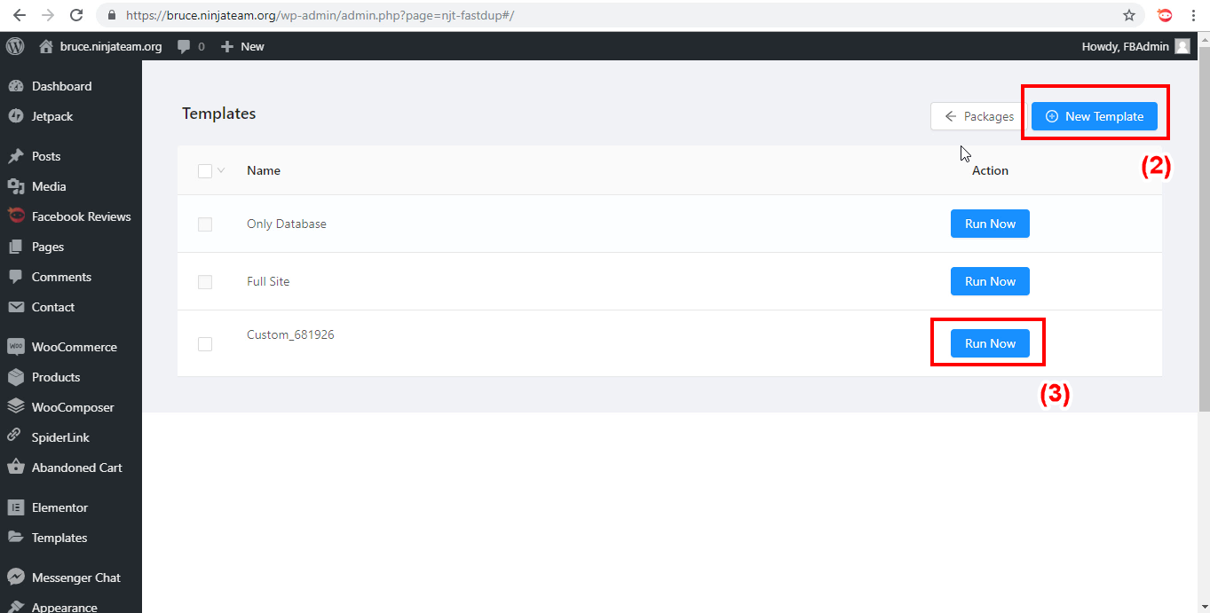
Task: Click the Abandoned Cart basket icon
Action: 15,468
